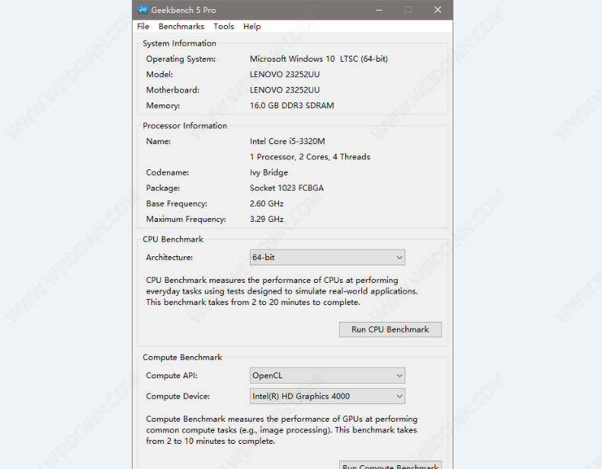Image resolution: width=602 pixels, height=469 pixels.
Task: Select the Ivy Bridge codename value
Action: point(269,172)
